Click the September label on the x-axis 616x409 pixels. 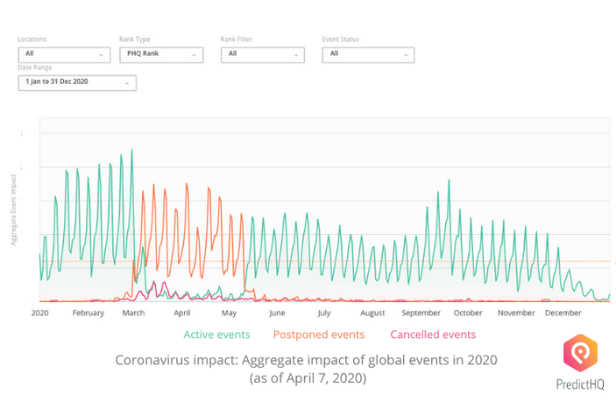421,313
